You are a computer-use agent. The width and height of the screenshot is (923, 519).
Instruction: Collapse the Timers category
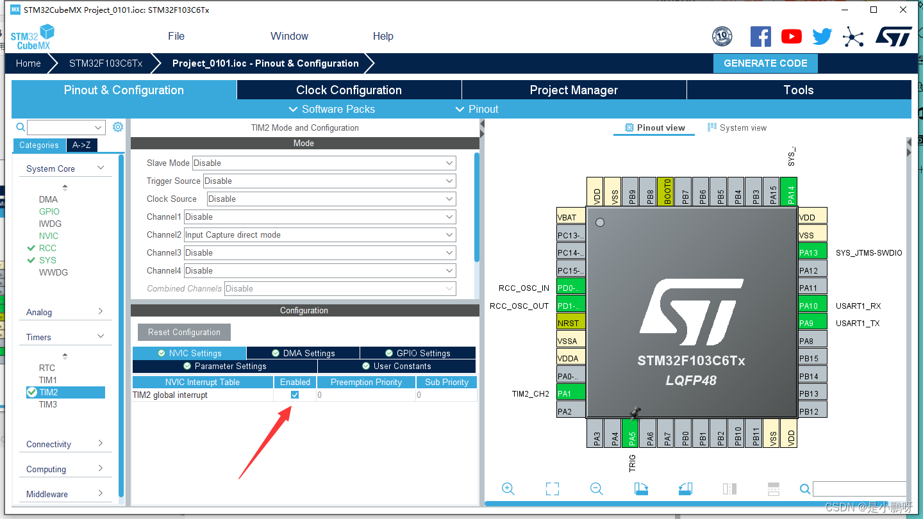click(65, 337)
